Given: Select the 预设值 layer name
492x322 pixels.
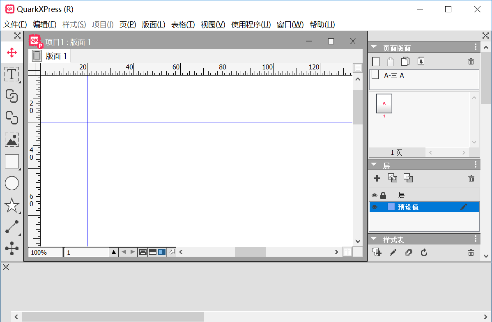Looking at the screenshot, I should click(x=408, y=207).
